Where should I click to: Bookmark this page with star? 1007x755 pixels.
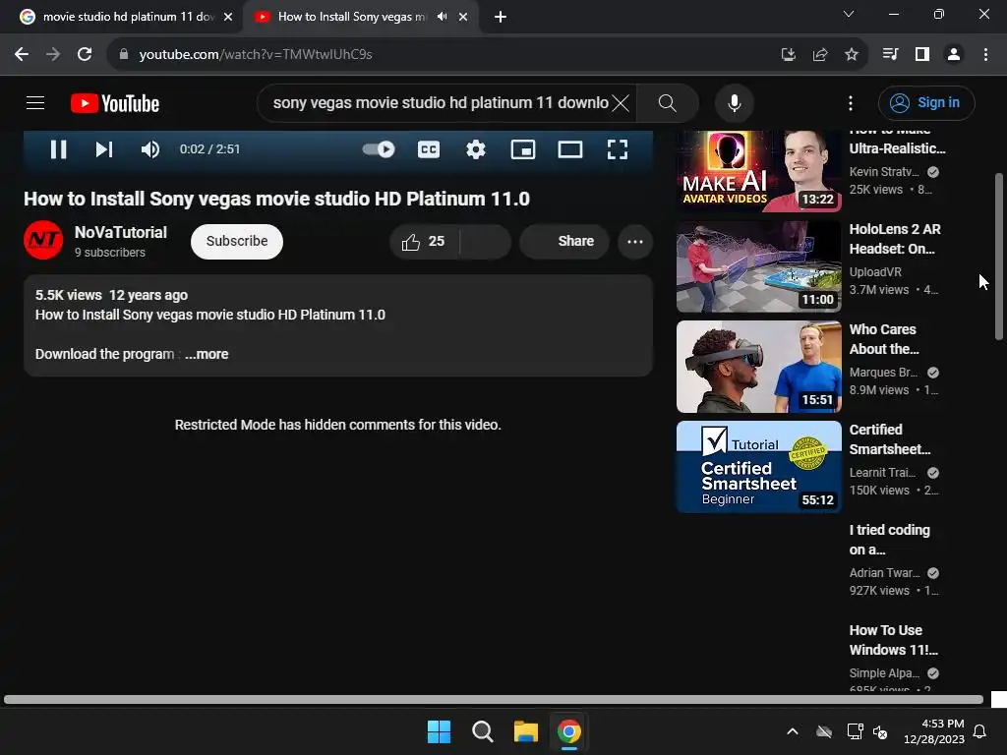coord(852,55)
